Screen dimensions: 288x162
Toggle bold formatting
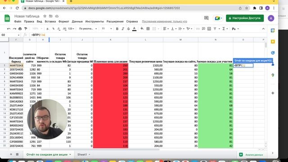pos(117,29)
